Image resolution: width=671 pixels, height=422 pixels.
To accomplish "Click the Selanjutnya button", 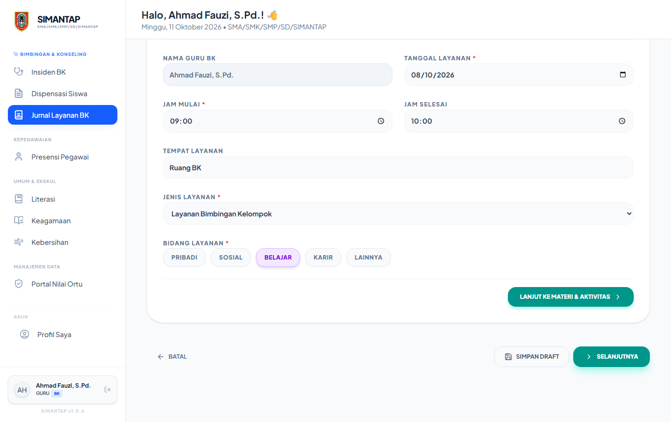I will (612, 357).
